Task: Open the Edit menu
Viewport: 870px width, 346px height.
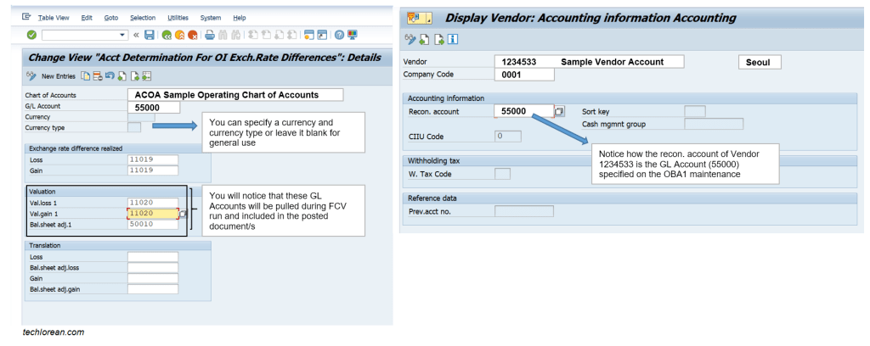Action: [87, 18]
